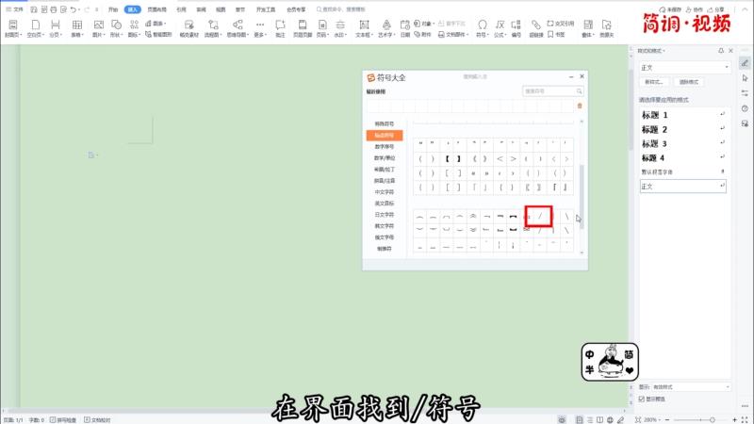Screen dimensions: 754x424
Task: Expand the 表格 (Table) dropdown arrow
Action: [x=84, y=35]
